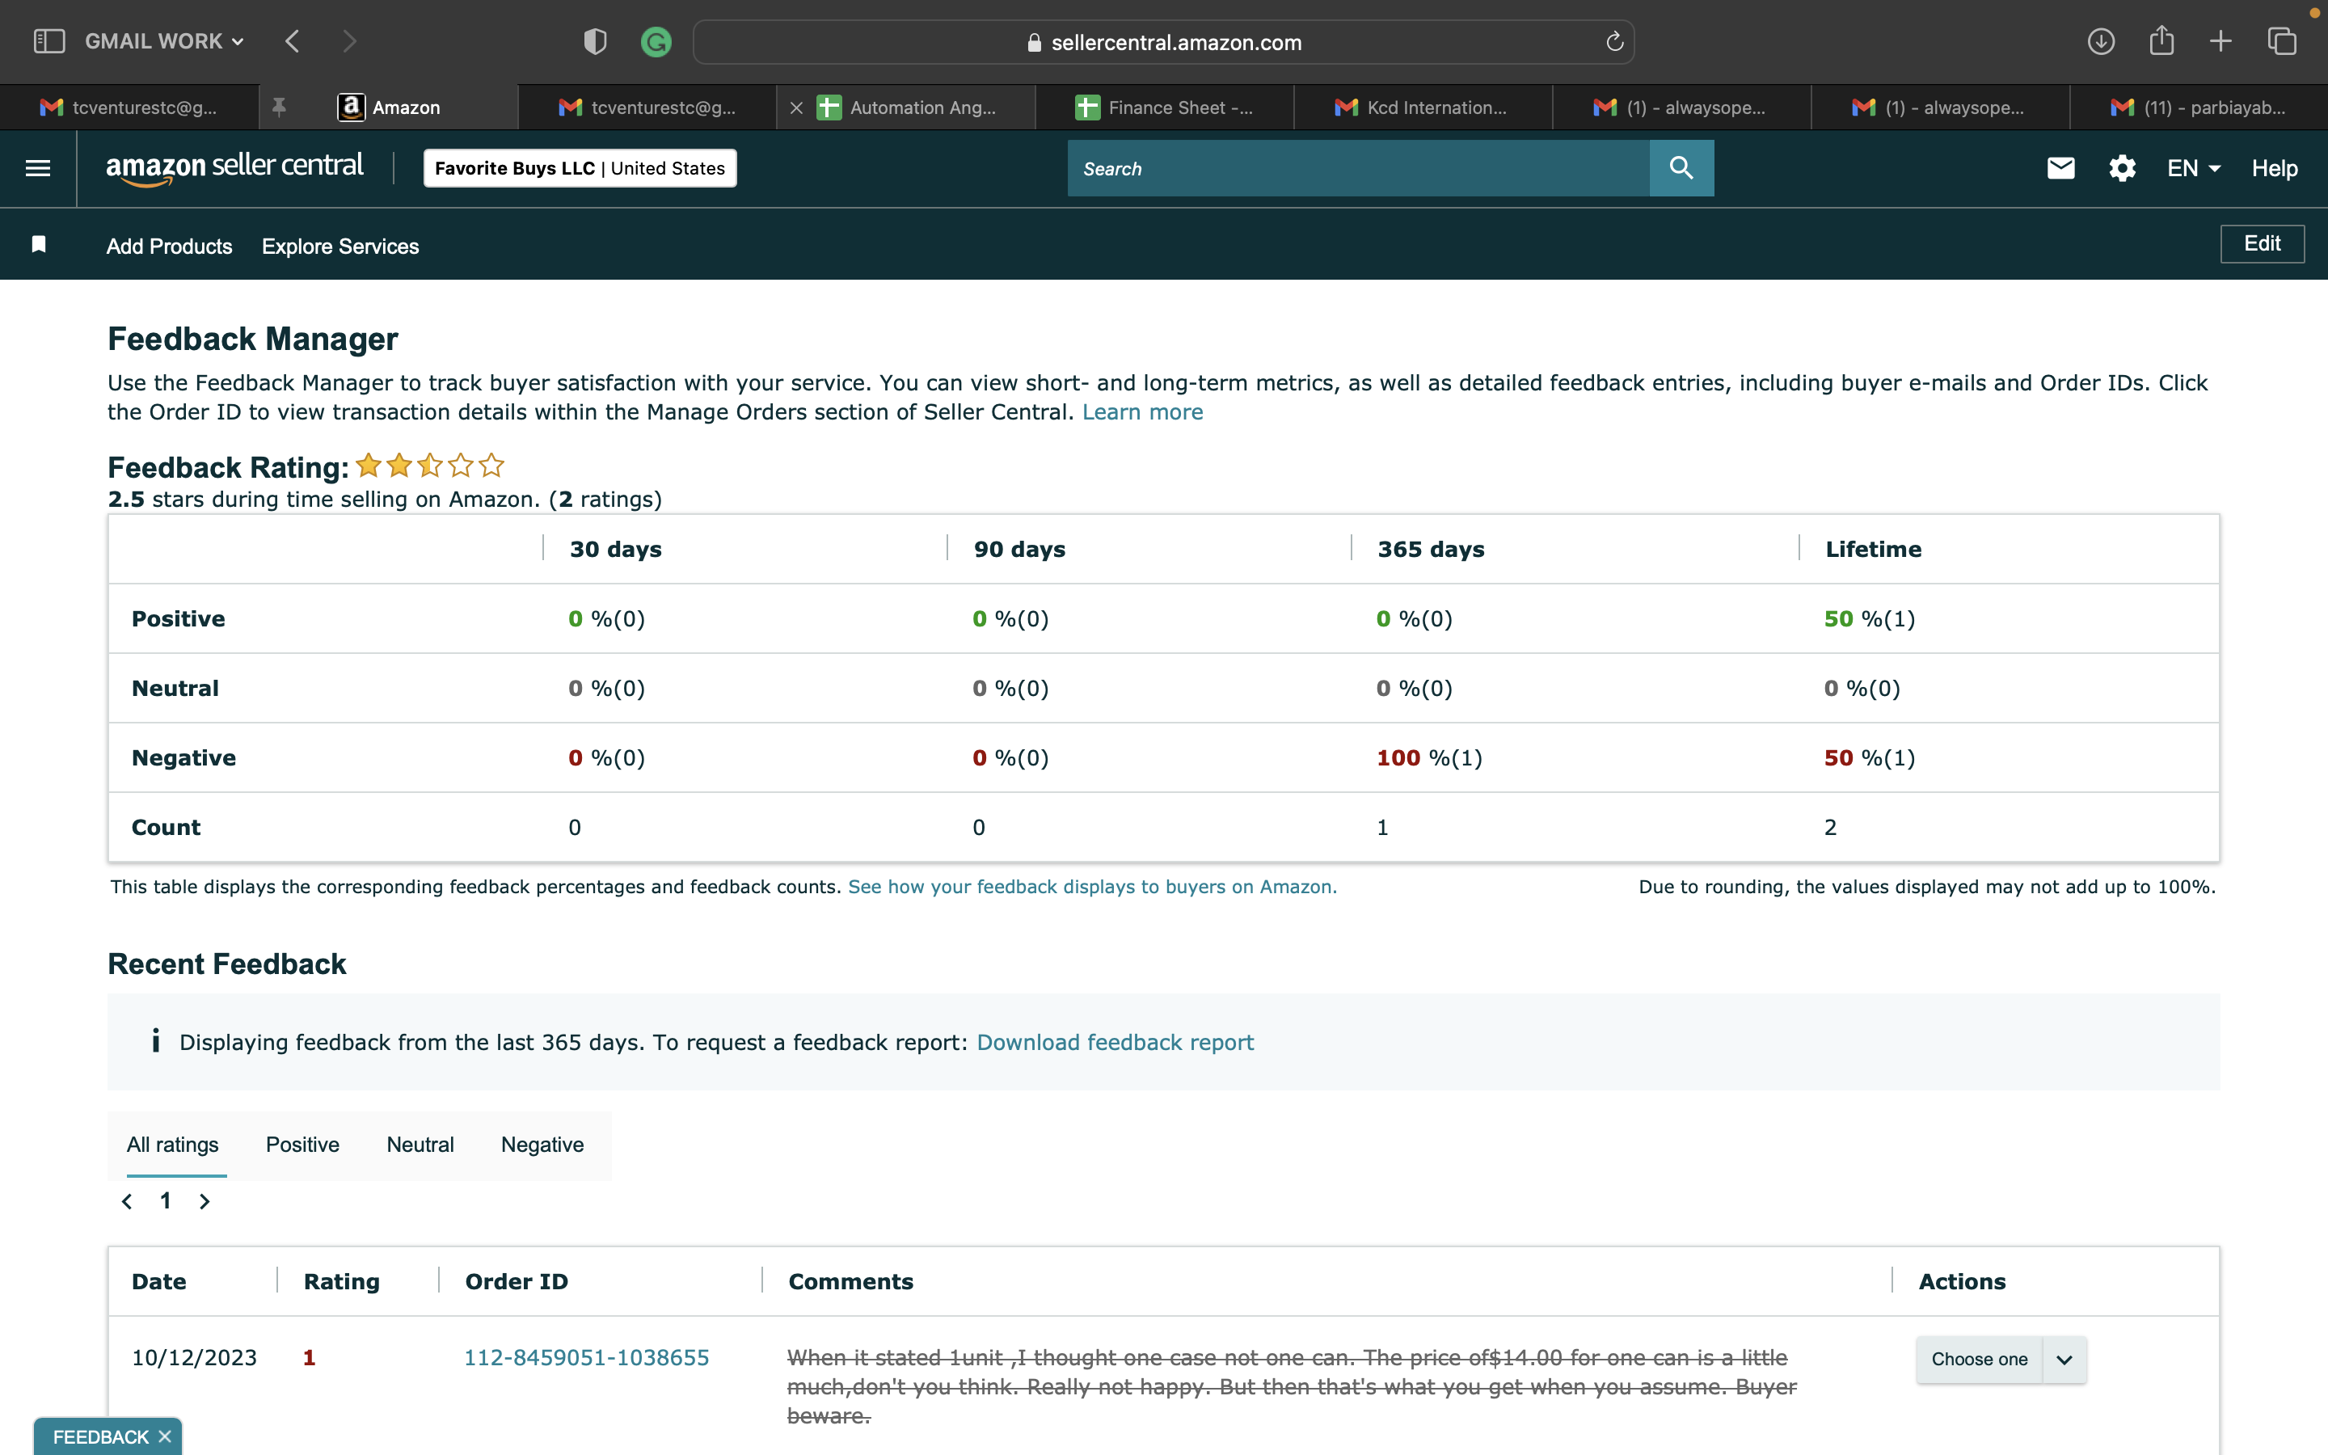Viewport: 2328px width, 1455px height.
Task: See how your feedback displays to buyers
Action: [x=1092, y=886]
